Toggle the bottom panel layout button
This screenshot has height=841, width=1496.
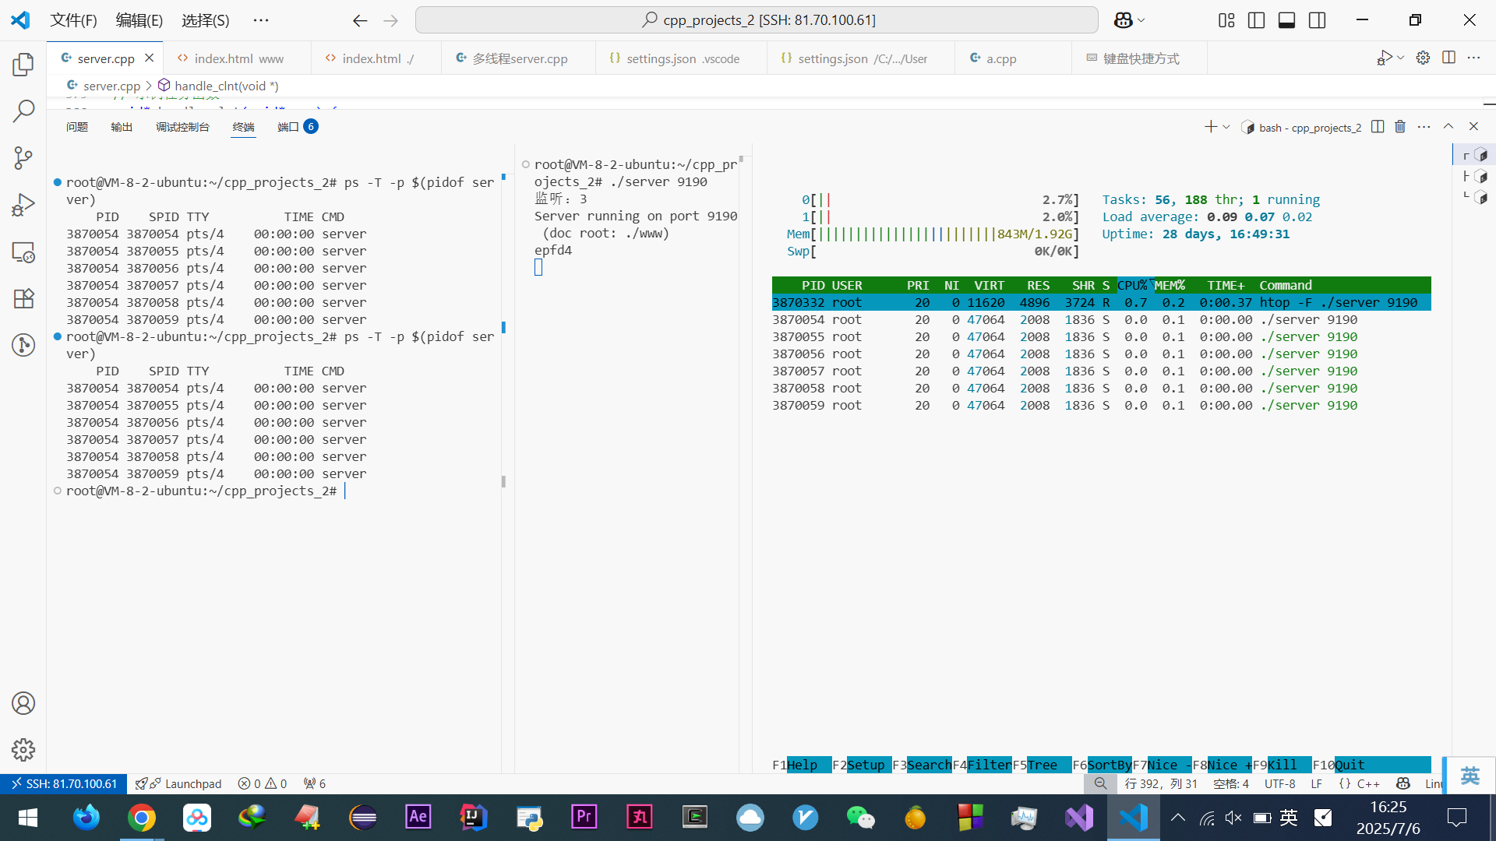click(x=1286, y=20)
